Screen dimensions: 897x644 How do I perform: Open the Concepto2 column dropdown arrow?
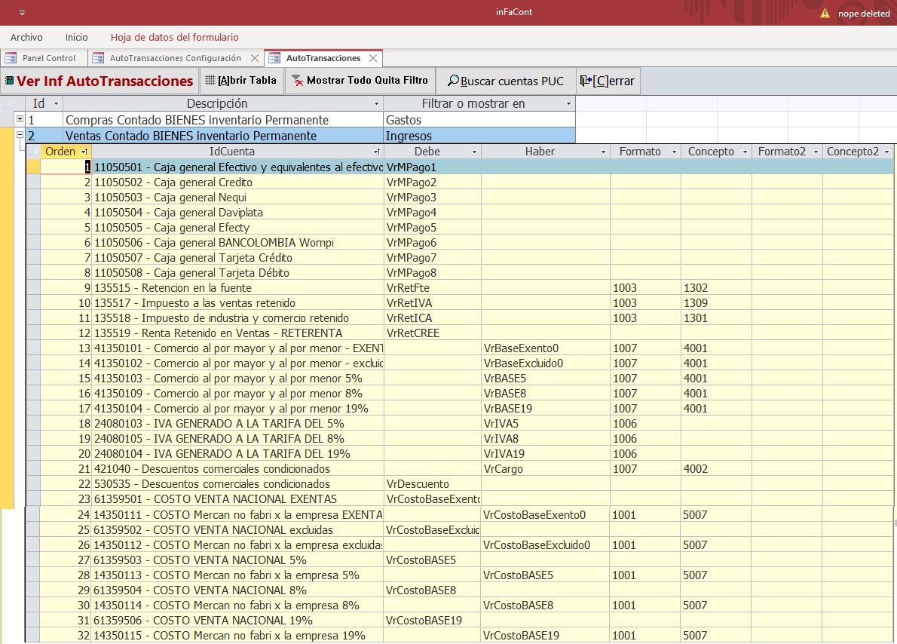click(x=887, y=152)
